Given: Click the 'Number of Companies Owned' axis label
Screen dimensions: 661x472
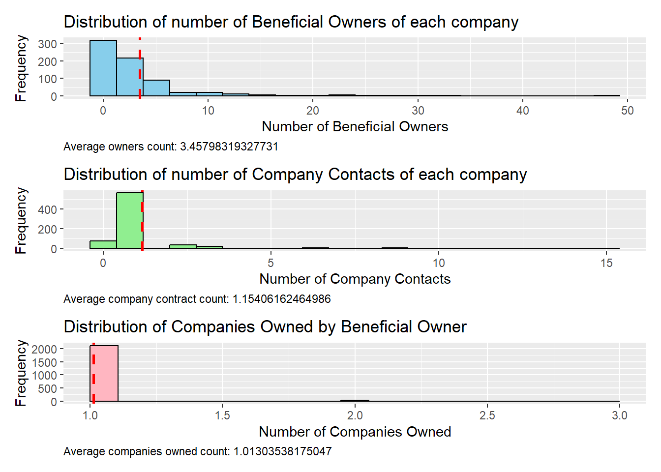Looking at the screenshot, I should (x=355, y=432).
